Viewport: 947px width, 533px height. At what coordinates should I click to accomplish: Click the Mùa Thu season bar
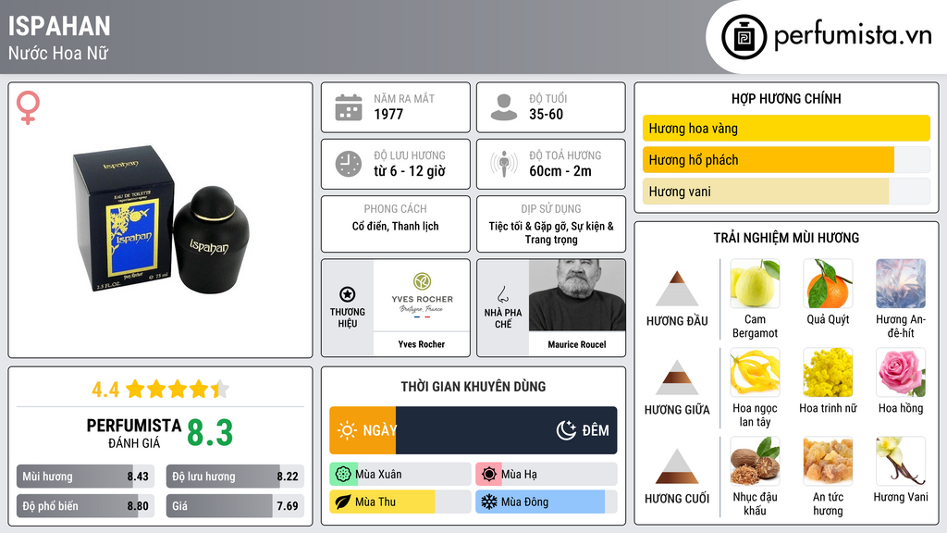coord(400,502)
